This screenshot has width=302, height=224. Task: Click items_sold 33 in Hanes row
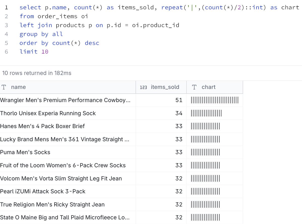(x=179, y=126)
